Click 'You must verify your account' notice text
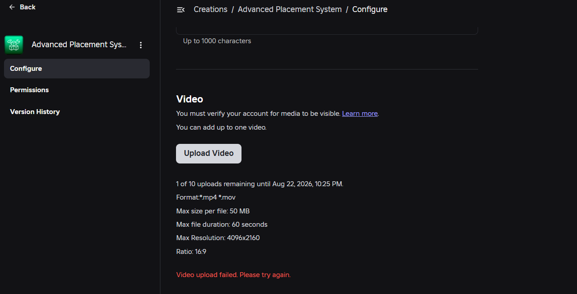Image resolution: width=577 pixels, height=294 pixels. pos(258,114)
